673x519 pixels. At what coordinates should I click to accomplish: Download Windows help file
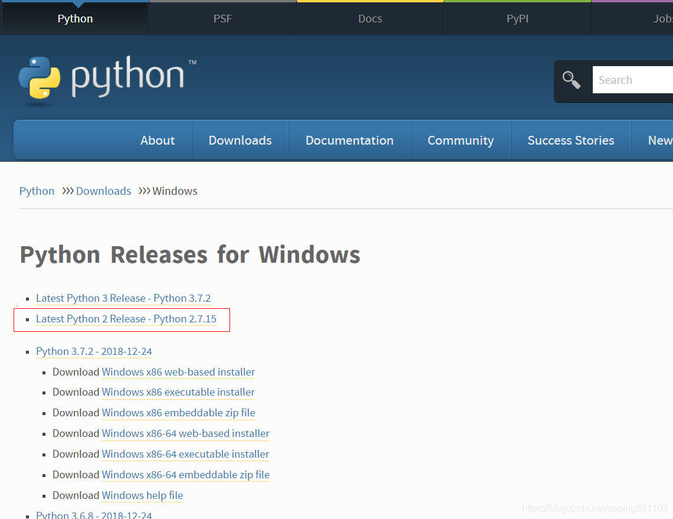click(142, 495)
